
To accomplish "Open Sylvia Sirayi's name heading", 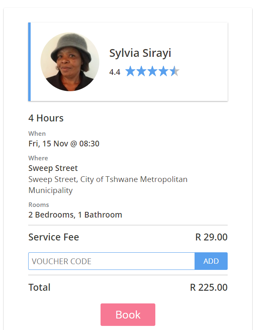I will coord(140,53).
